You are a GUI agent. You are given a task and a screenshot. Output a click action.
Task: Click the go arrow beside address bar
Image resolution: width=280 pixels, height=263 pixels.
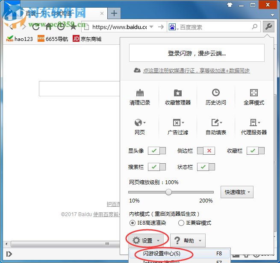point(161,27)
